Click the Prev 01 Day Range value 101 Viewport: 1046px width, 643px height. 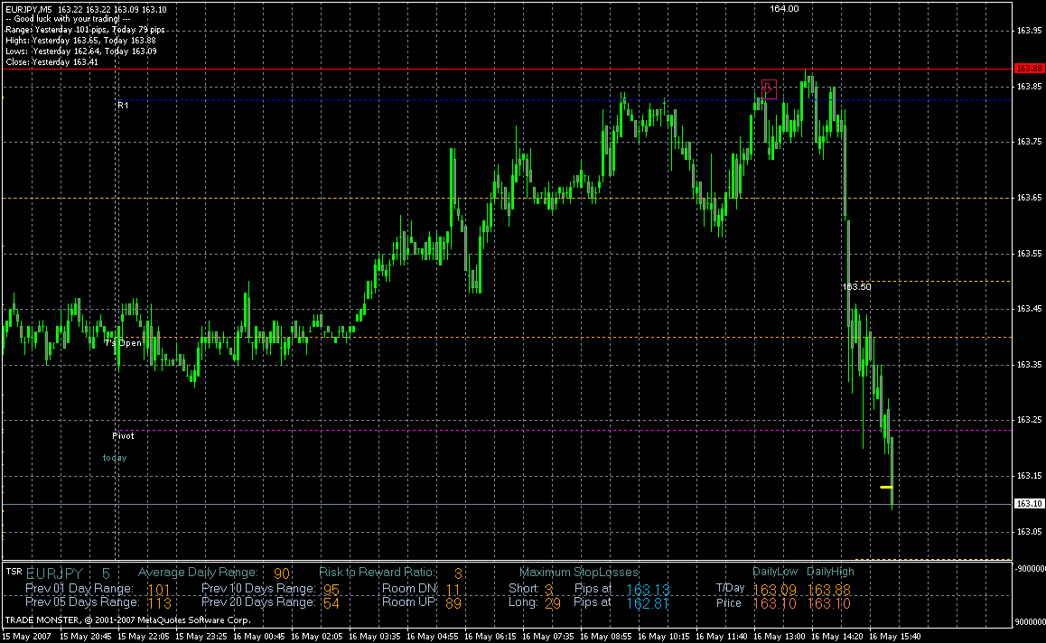159,591
